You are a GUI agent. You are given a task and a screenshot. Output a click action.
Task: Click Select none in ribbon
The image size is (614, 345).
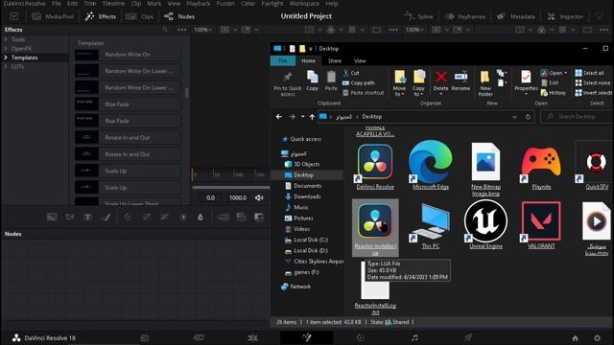[x=593, y=83]
